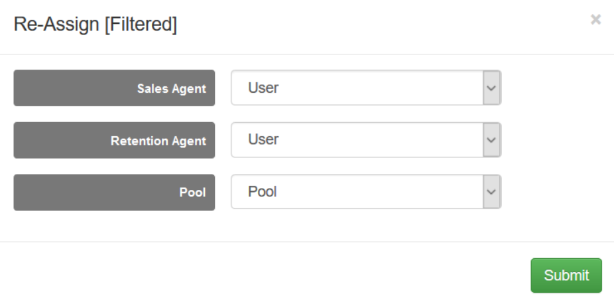Viewport: 614px width, 304px height.
Task: Click the word '[Filtered]' in the title
Action: [x=141, y=25]
